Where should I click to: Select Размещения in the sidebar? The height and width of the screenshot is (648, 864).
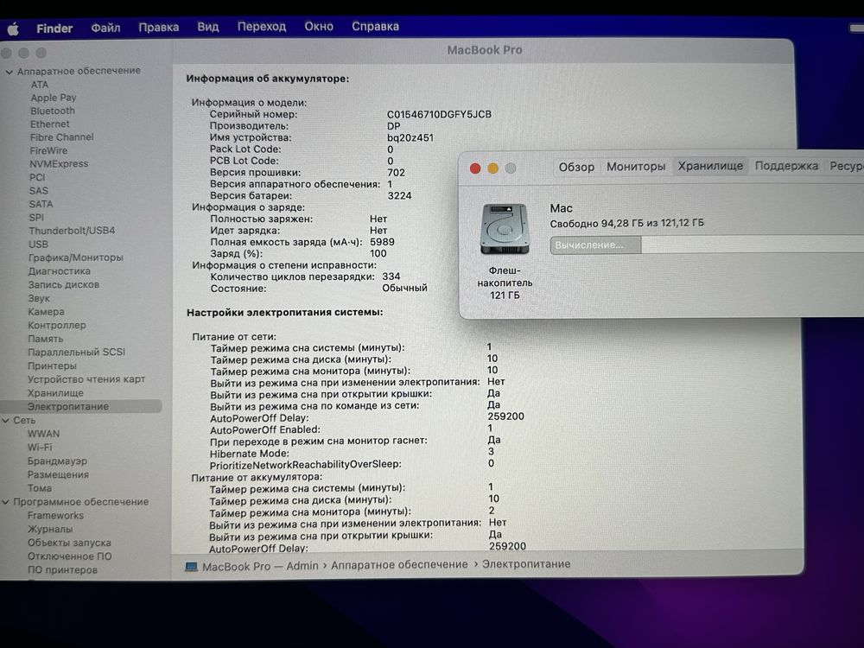coord(58,474)
